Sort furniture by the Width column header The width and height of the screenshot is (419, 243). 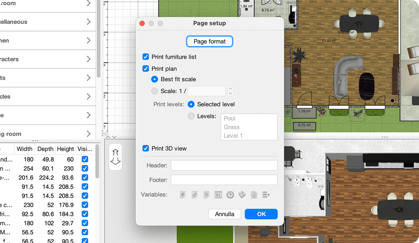(x=24, y=149)
